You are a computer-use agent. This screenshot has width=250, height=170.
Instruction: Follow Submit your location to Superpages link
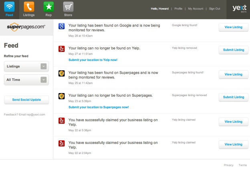point(99,107)
